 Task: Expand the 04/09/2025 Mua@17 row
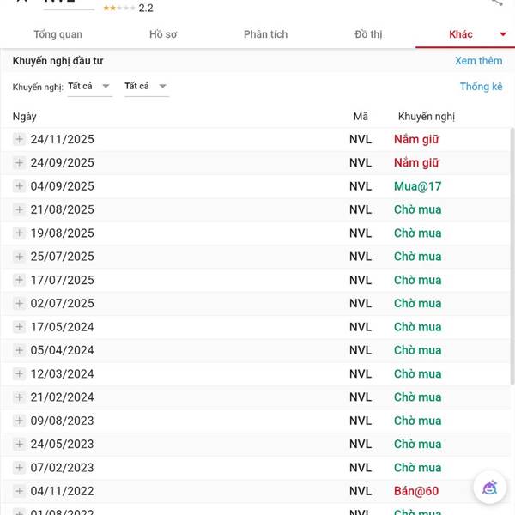(20, 186)
